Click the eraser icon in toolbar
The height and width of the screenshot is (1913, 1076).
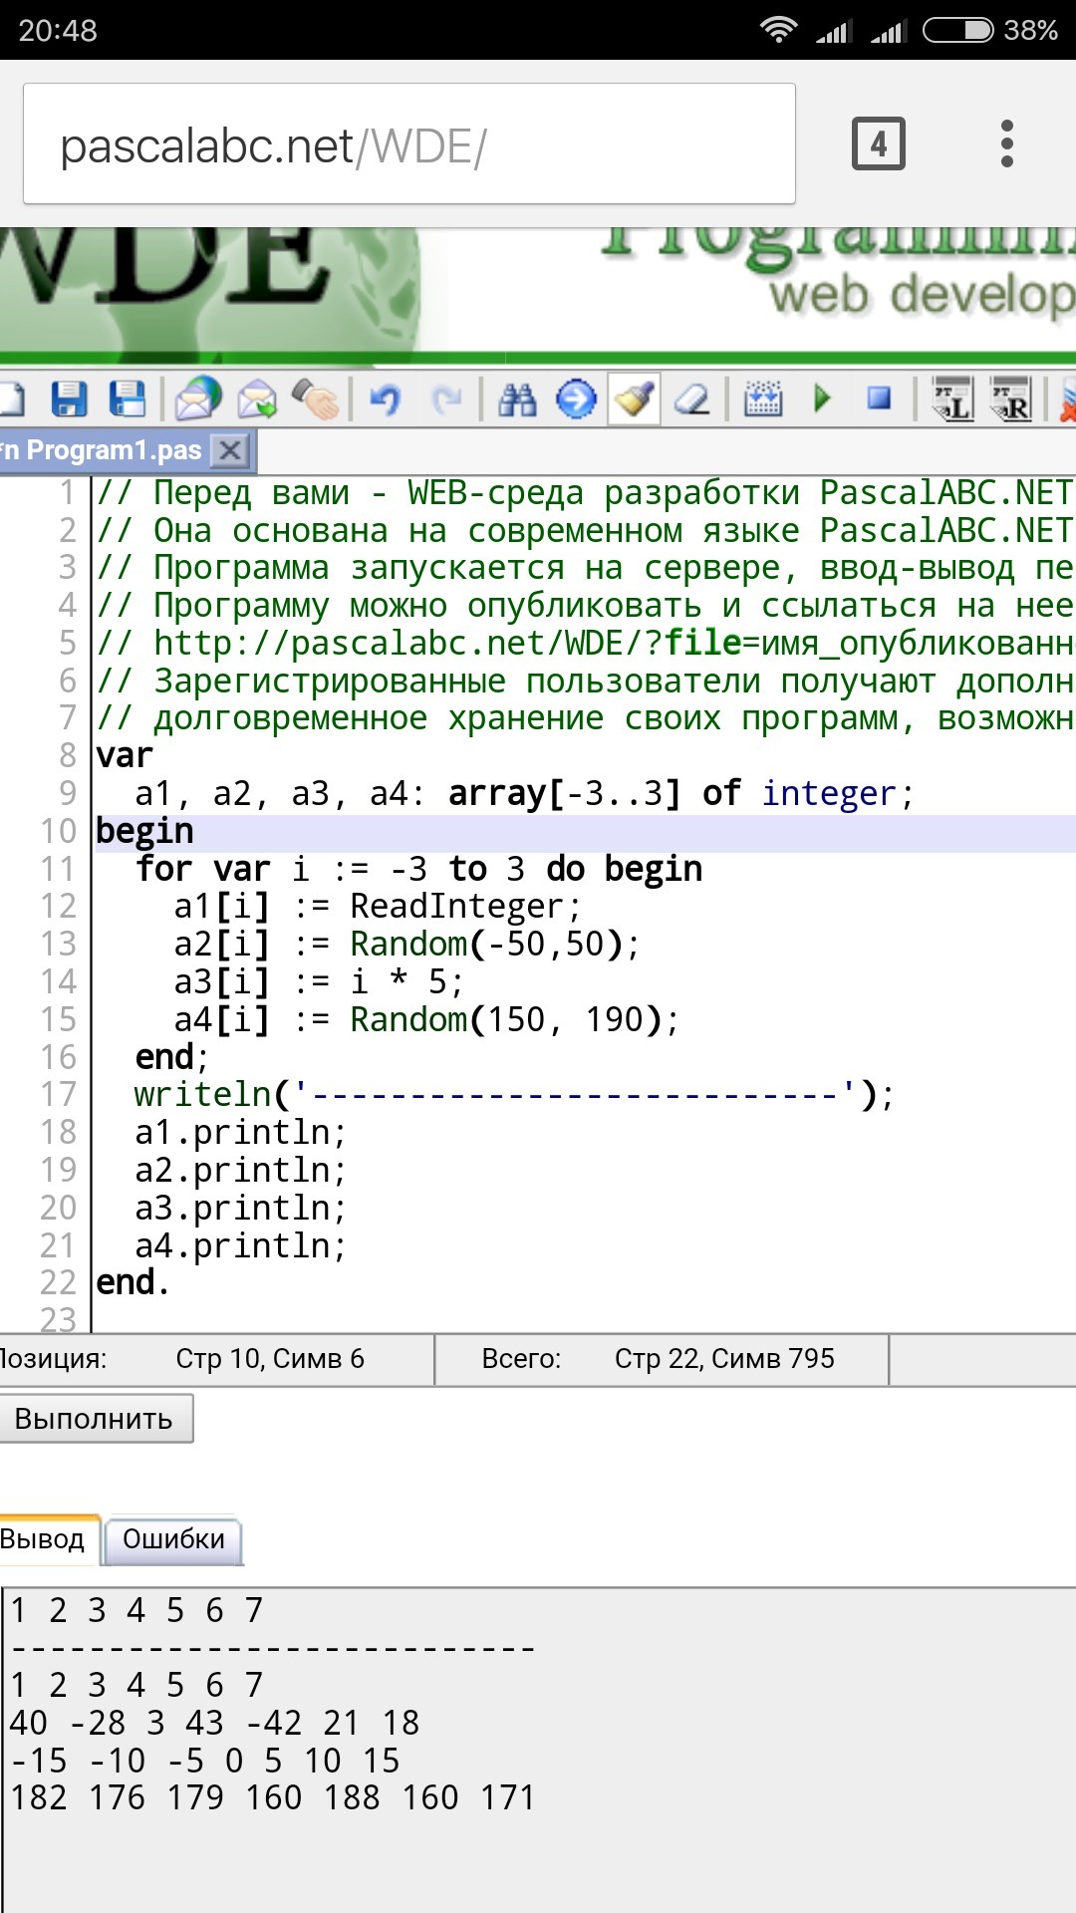tap(692, 400)
